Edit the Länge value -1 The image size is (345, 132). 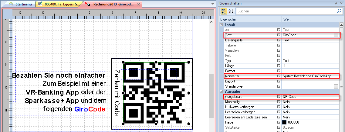284,66
